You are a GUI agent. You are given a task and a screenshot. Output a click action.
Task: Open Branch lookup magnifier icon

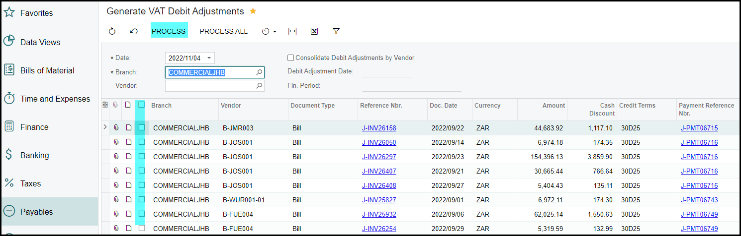[x=259, y=72]
